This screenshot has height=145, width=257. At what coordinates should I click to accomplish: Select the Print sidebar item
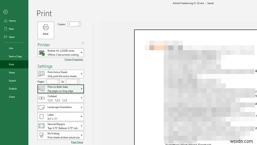(14, 64)
